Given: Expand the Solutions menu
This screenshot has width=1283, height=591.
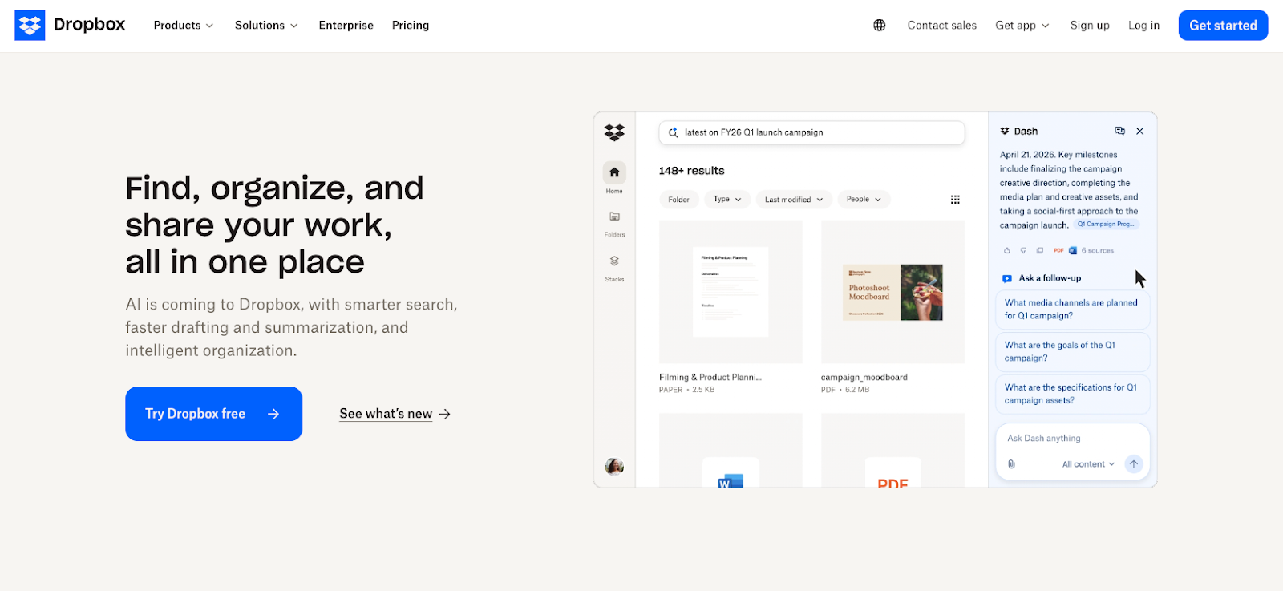Looking at the screenshot, I should point(266,26).
